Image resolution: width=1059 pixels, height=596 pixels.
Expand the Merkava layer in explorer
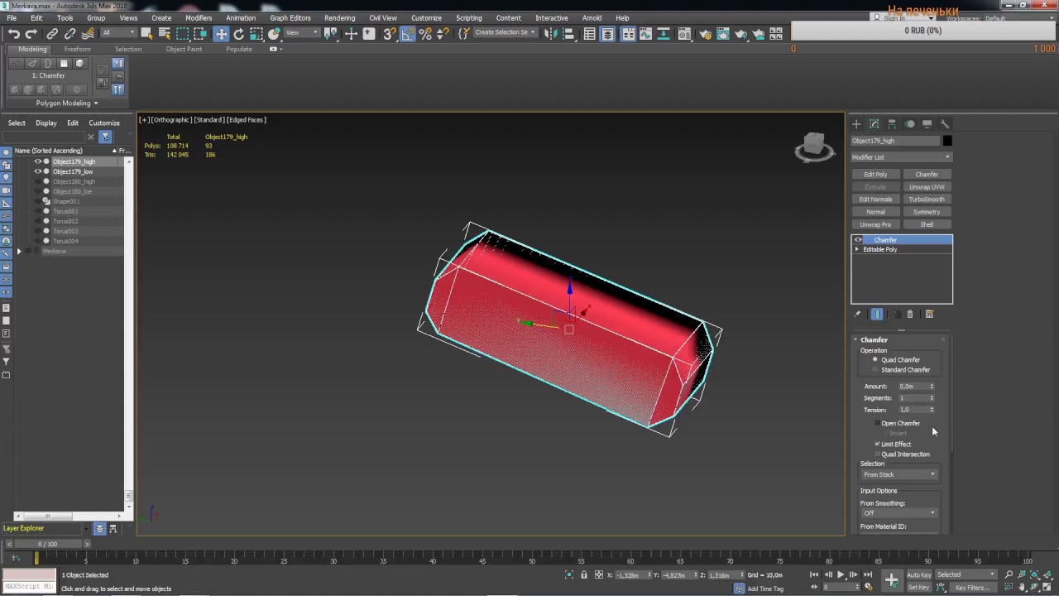[19, 251]
